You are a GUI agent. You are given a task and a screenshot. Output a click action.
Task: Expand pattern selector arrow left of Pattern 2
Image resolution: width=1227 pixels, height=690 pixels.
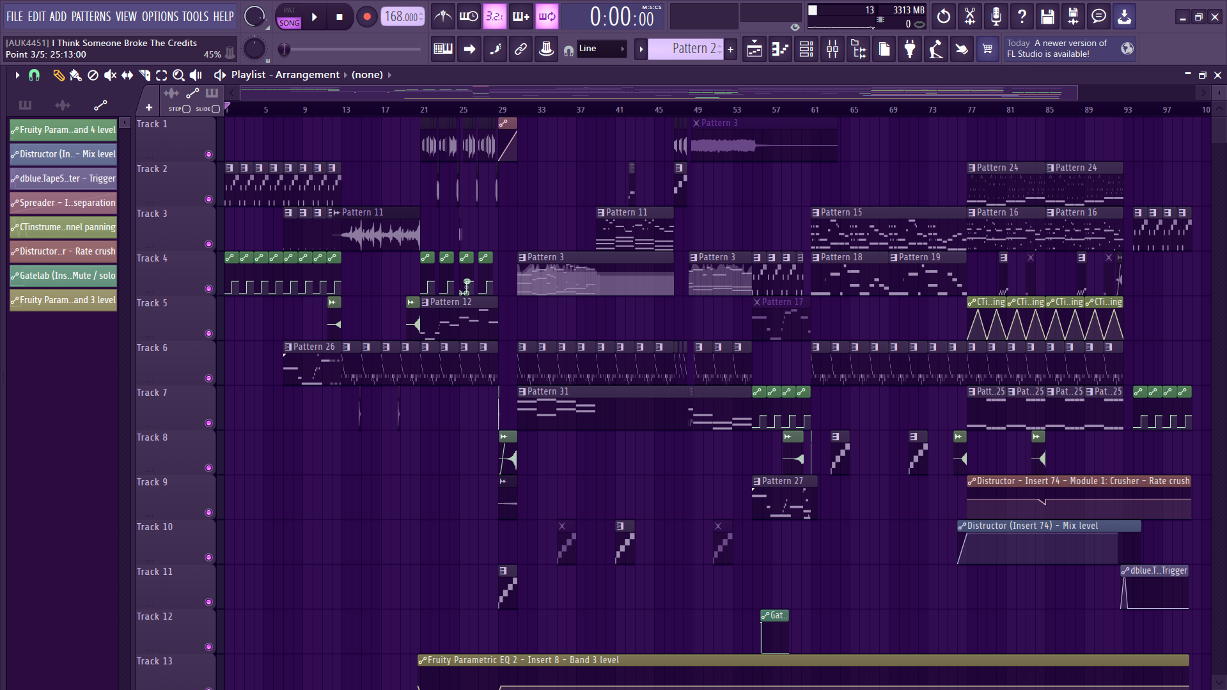pos(641,49)
